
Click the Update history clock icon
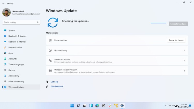[x=50, y=50]
